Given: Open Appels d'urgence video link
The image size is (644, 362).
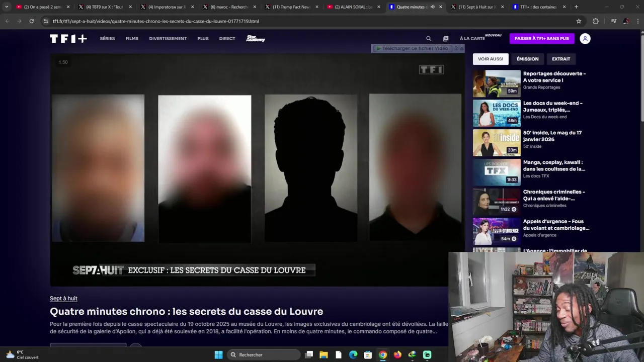Looking at the screenshot, I should 556,225.
